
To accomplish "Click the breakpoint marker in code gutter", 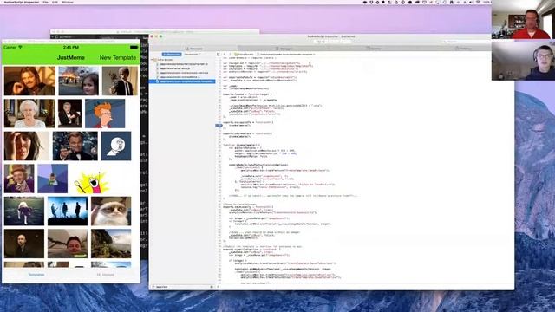I will (x=219, y=125).
